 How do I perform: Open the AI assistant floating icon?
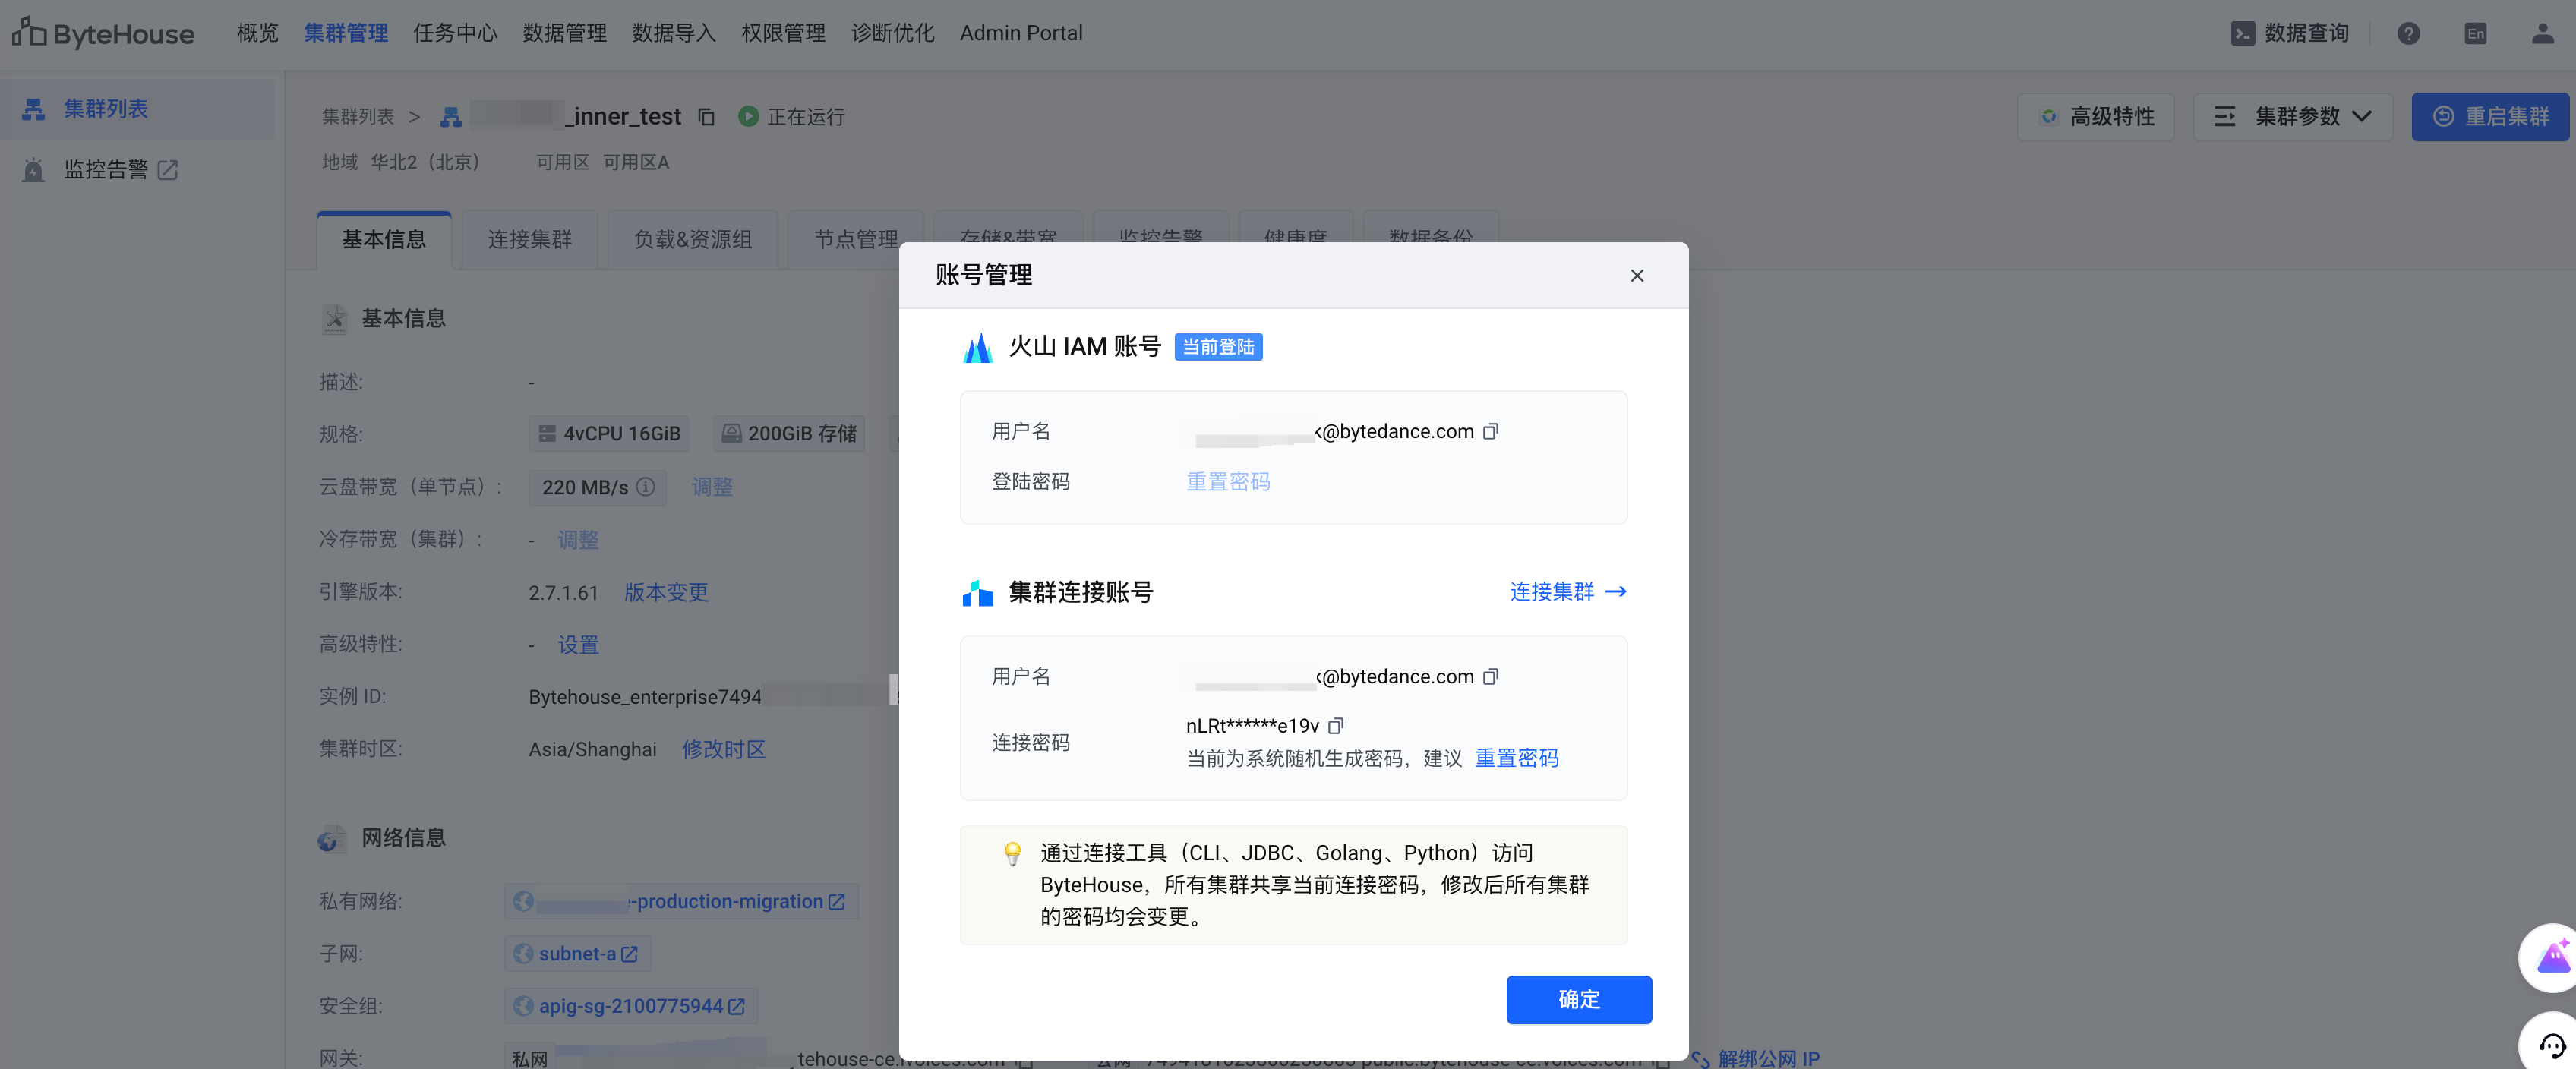tap(2551, 957)
